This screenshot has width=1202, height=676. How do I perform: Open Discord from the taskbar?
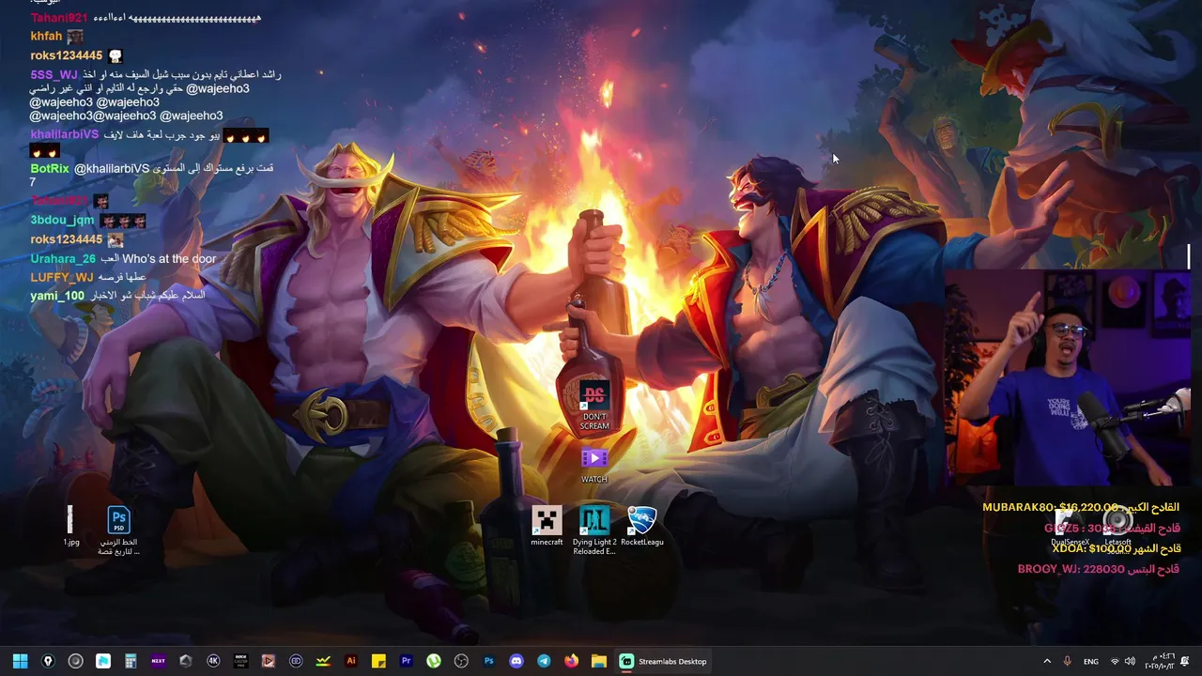(x=516, y=661)
